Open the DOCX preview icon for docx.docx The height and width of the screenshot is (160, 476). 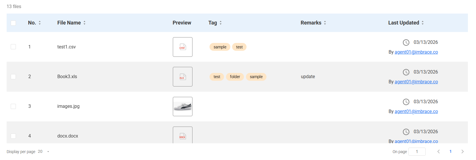(182, 135)
